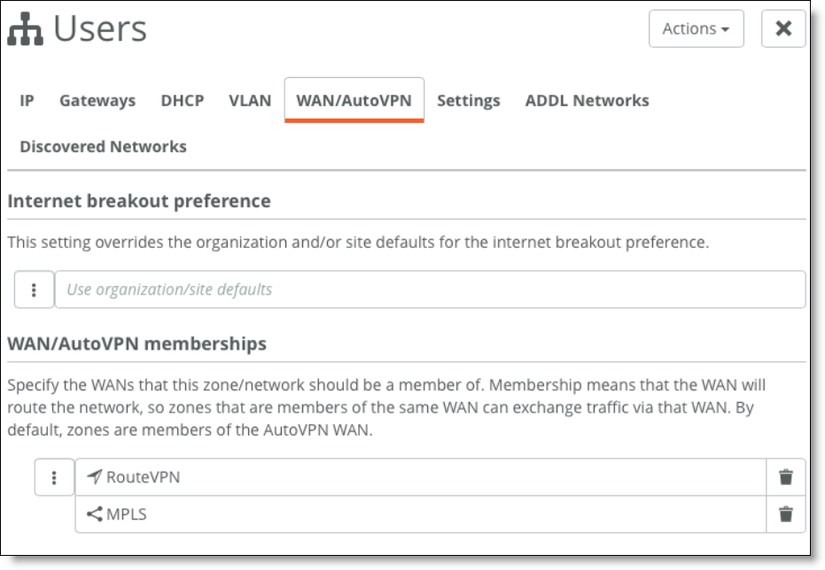Click the Users network topology icon

[25, 29]
